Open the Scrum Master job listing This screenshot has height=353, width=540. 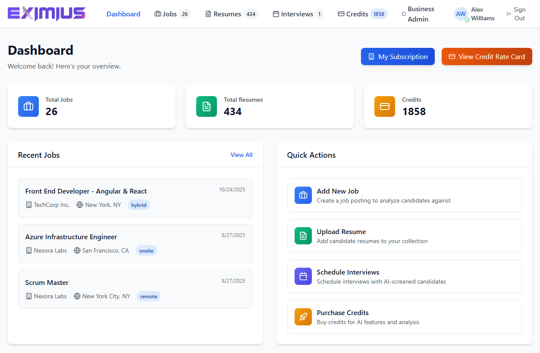[x=135, y=289]
